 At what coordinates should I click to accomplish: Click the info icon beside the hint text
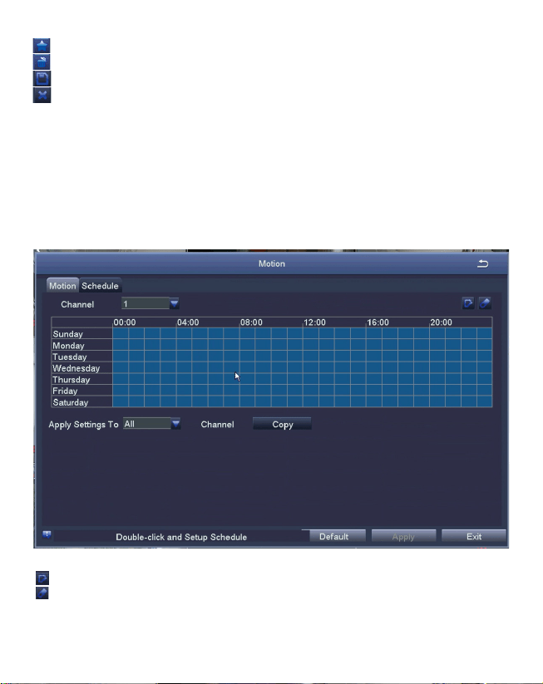pos(47,534)
